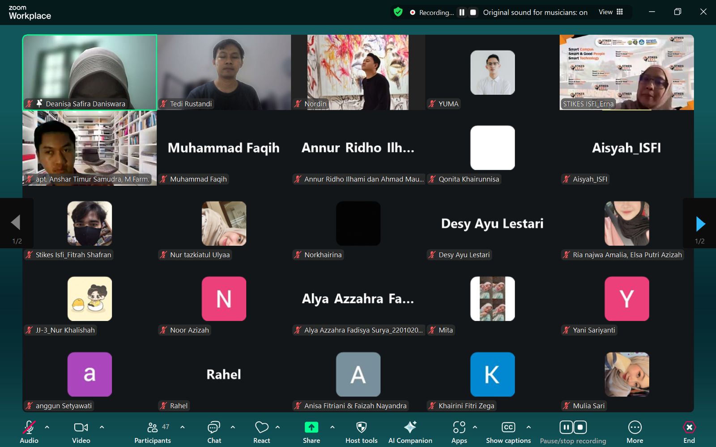The image size is (716, 447).
Task: Open the React emoji menu
Action: [x=261, y=432]
